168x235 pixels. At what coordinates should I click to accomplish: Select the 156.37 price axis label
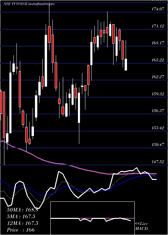(x=158, y=111)
